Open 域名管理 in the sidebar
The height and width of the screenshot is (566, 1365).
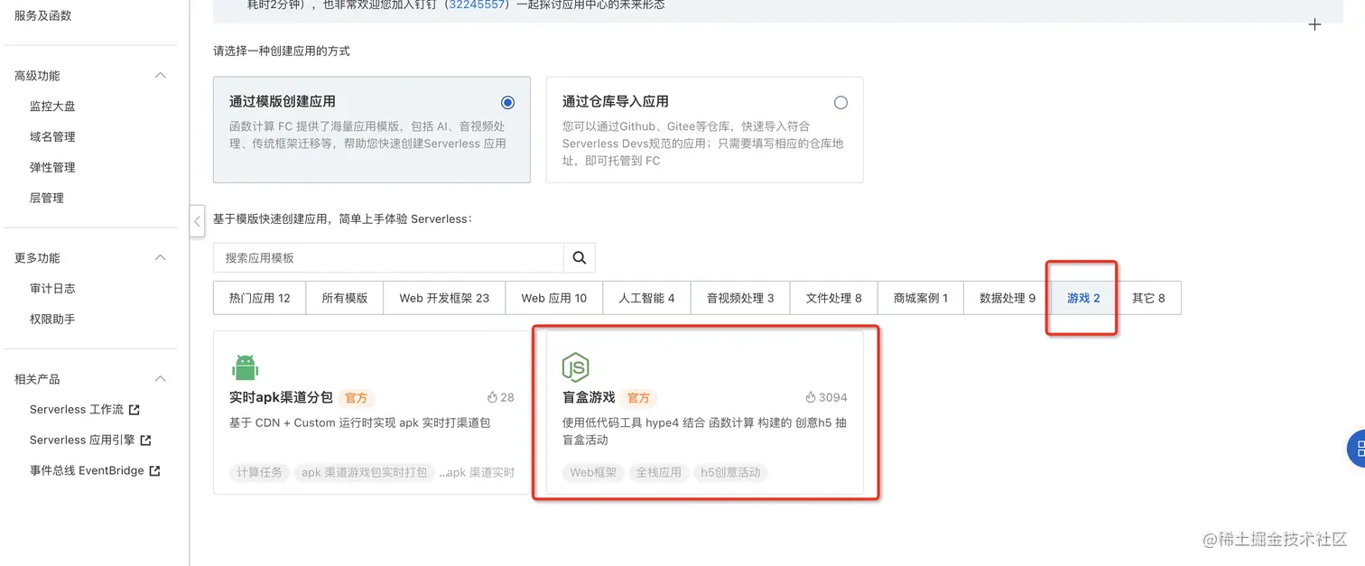(x=52, y=137)
